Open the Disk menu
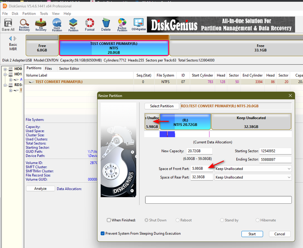Image resolution: width=303 pixels, height=248 pixels. pos(15,14)
